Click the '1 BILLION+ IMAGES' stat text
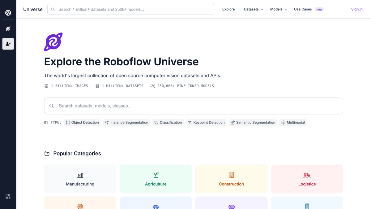Screen dimensions: 371x209 pos(70,86)
